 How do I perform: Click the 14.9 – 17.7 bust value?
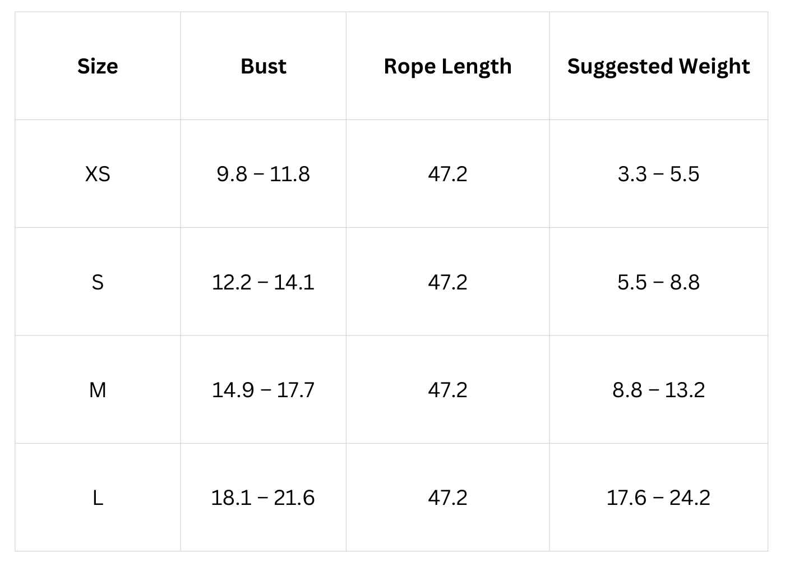(263, 389)
